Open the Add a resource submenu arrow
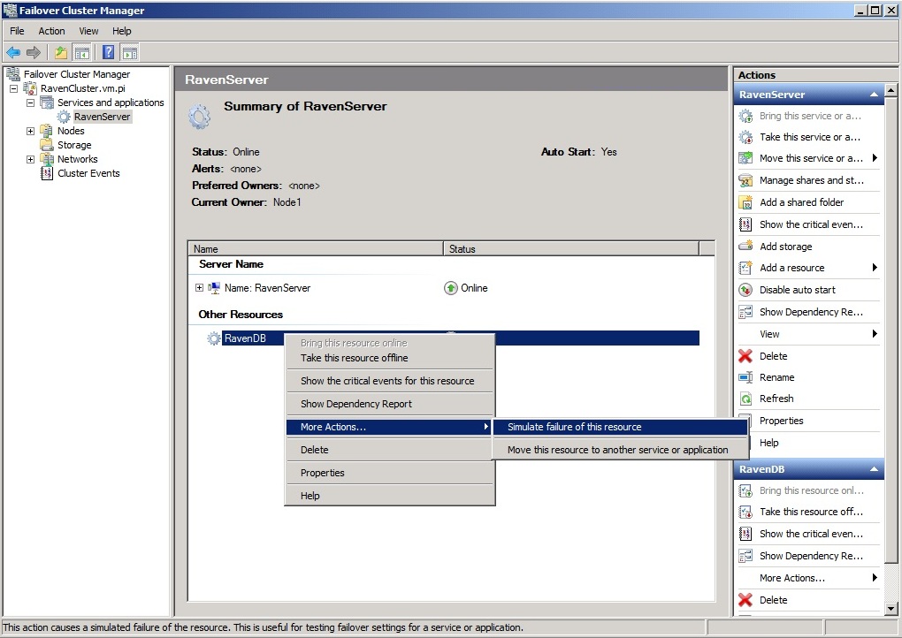 (x=875, y=267)
